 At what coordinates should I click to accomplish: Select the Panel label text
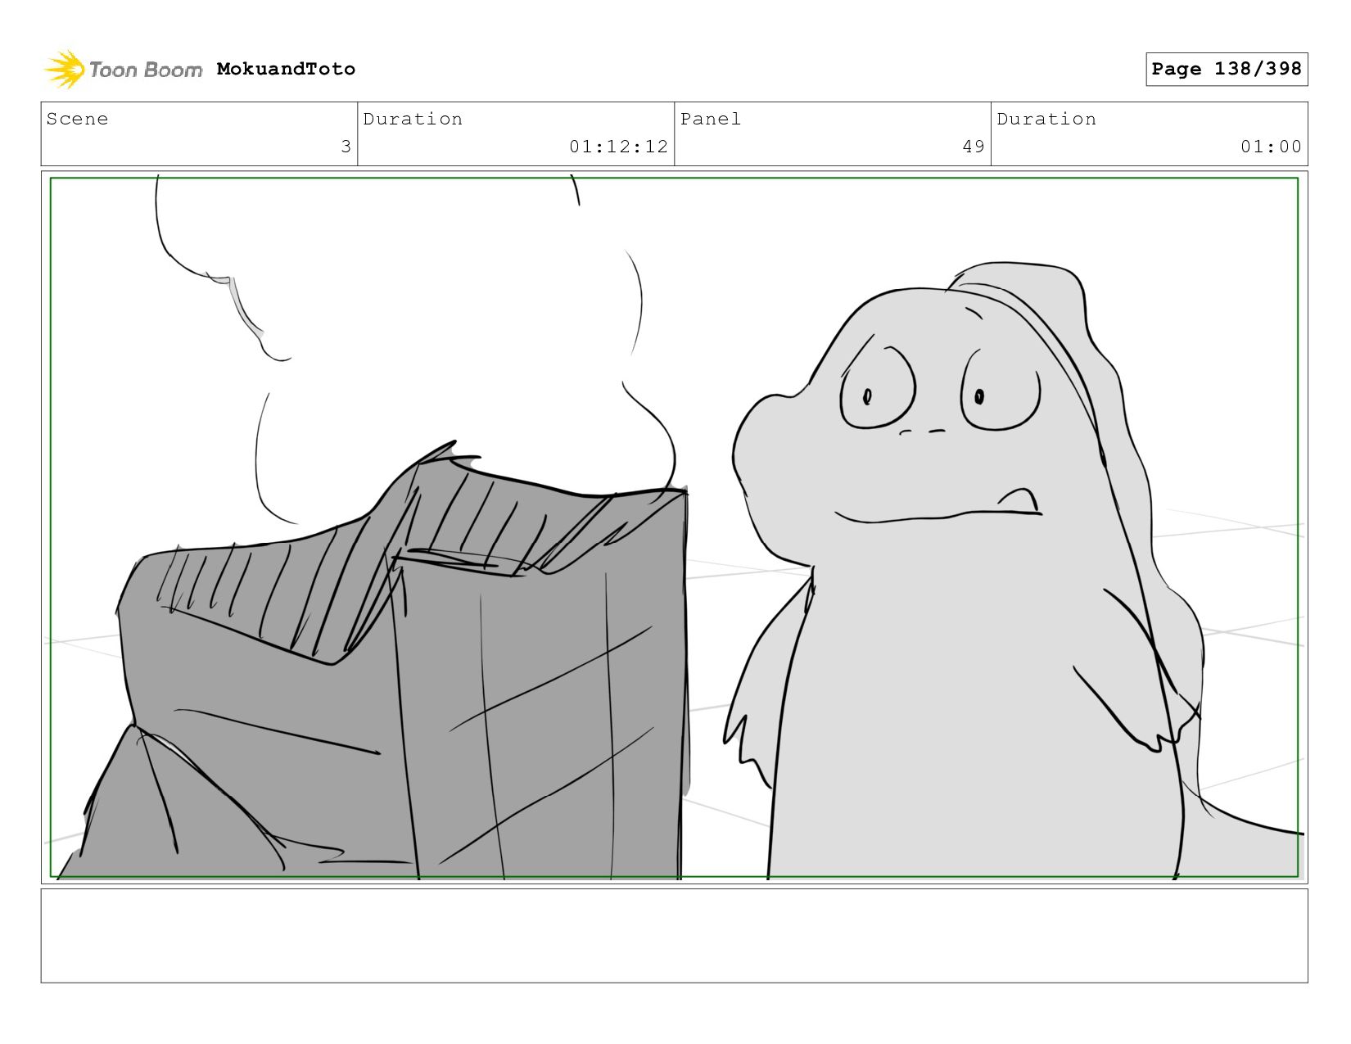(710, 119)
